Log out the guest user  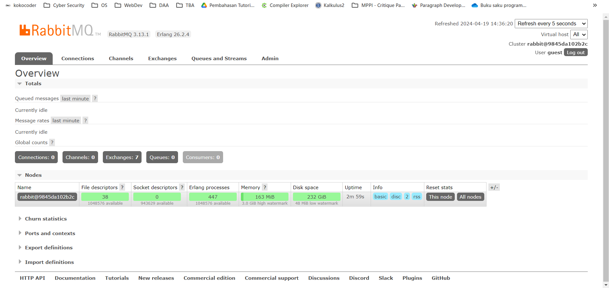576,52
